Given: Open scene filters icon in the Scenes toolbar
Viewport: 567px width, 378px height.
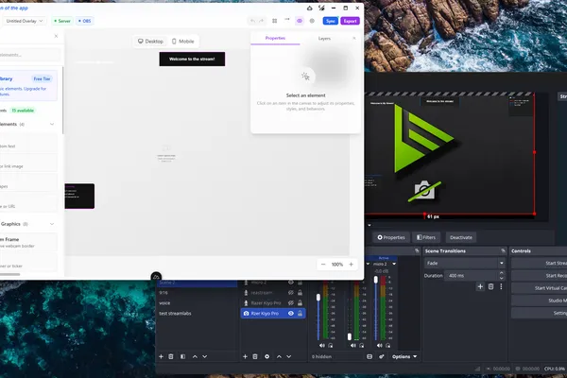Looking at the screenshot, I should (x=183, y=356).
